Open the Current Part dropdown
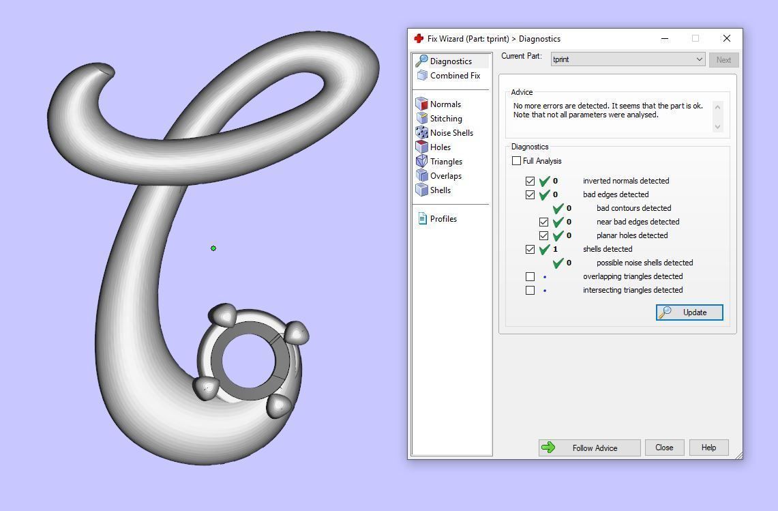This screenshot has width=778, height=511. pyautogui.click(x=628, y=59)
